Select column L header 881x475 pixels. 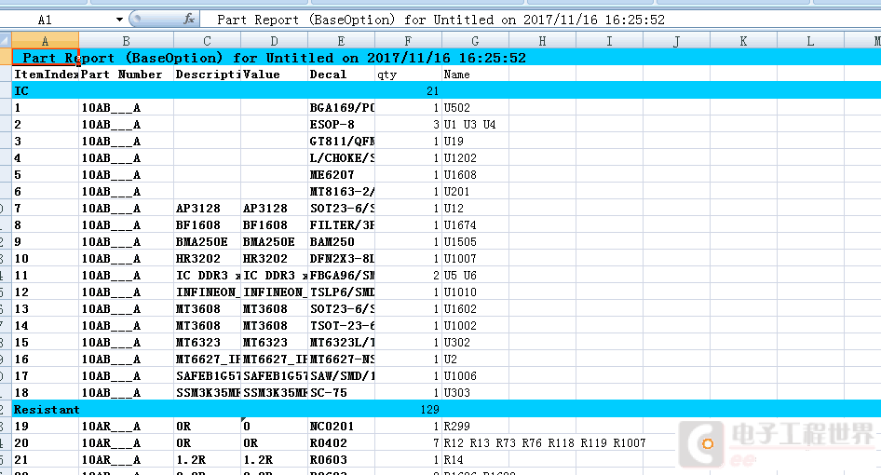click(811, 41)
